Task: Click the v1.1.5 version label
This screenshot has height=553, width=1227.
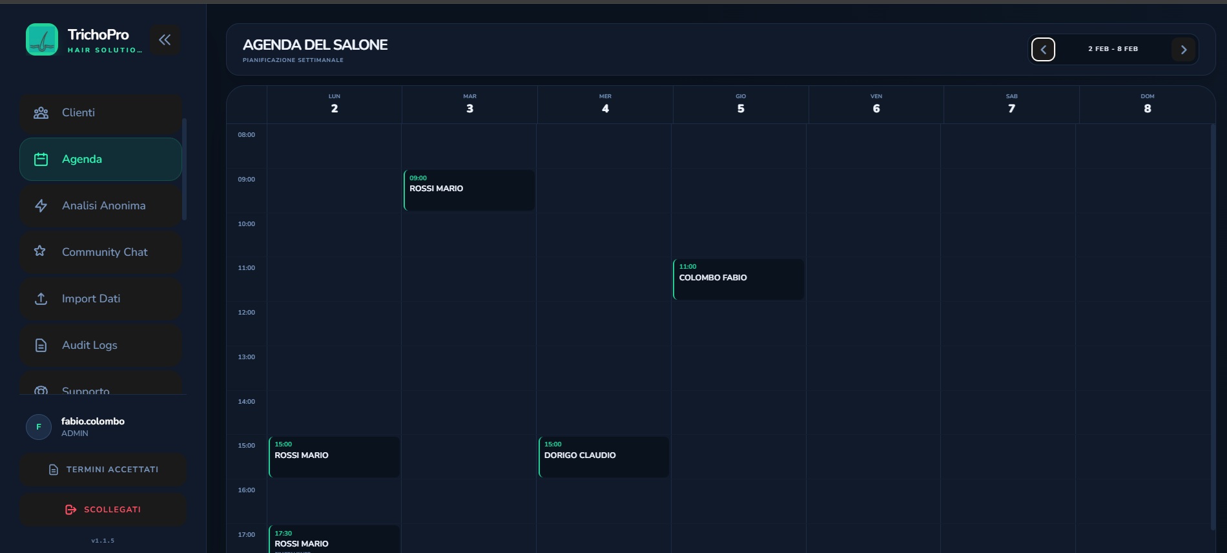Action: point(103,541)
